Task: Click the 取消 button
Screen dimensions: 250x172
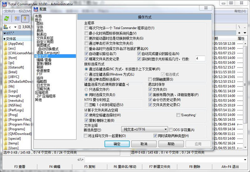Action: [x=144, y=144]
